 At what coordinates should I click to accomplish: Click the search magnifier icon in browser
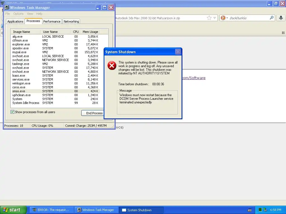[x=271, y=18]
